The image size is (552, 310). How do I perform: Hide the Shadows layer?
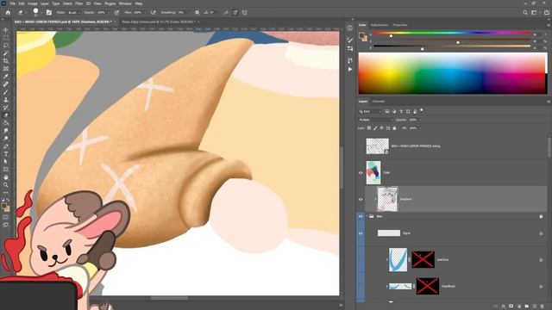coord(361,199)
